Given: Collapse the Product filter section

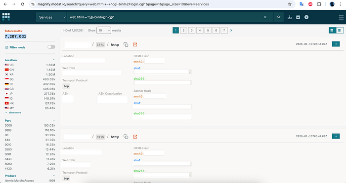Looking at the screenshot, I should tap(53, 176).
